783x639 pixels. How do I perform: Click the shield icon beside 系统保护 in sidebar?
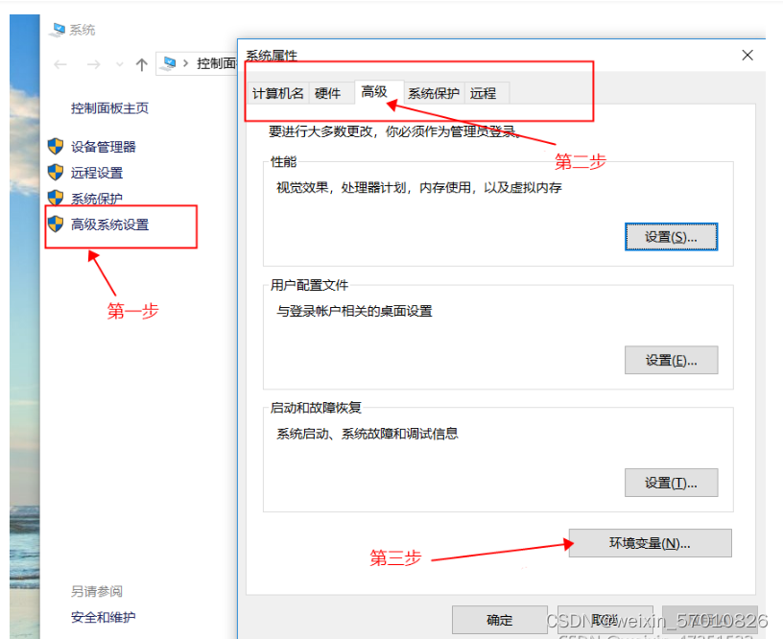click(x=56, y=198)
